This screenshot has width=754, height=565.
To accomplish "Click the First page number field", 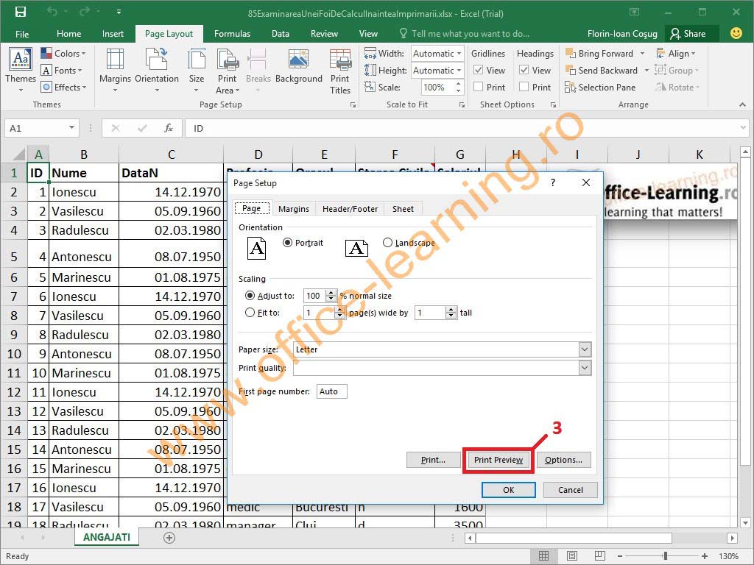I will [x=331, y=391].
